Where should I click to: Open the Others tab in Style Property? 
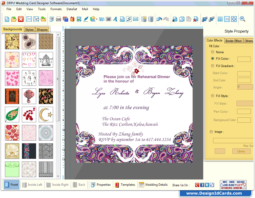(248, 41)
